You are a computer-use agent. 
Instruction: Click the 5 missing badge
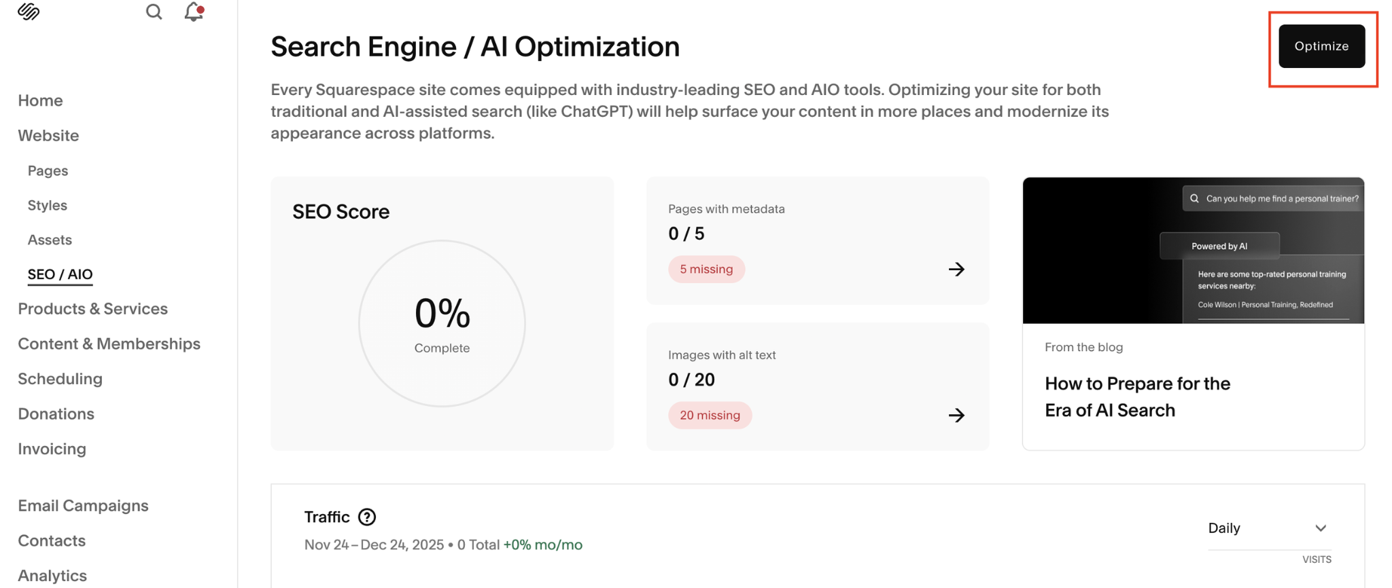(x=706, y=270)
